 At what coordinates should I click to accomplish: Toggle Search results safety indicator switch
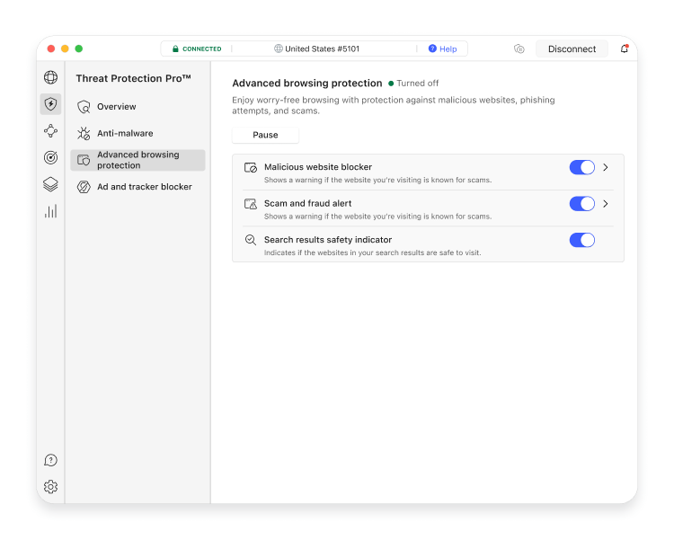point(582,240)
